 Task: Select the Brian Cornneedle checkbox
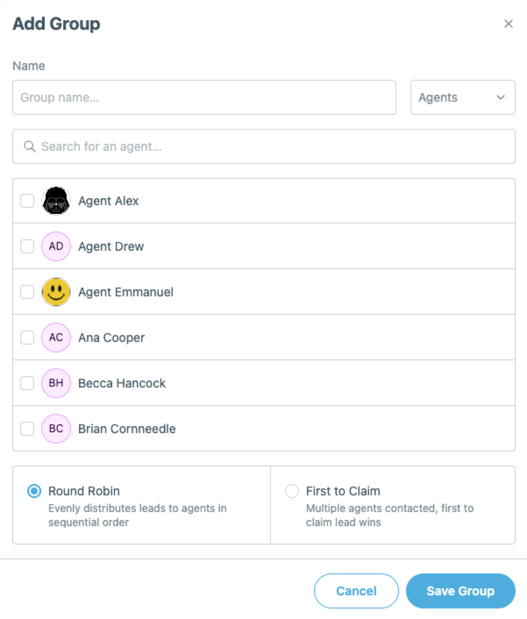pyautogui.click(x=27, y=429)
